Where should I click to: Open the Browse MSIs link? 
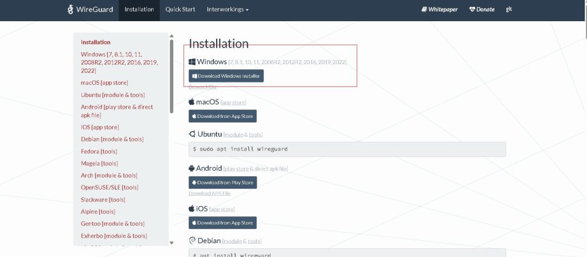[202, 86]
